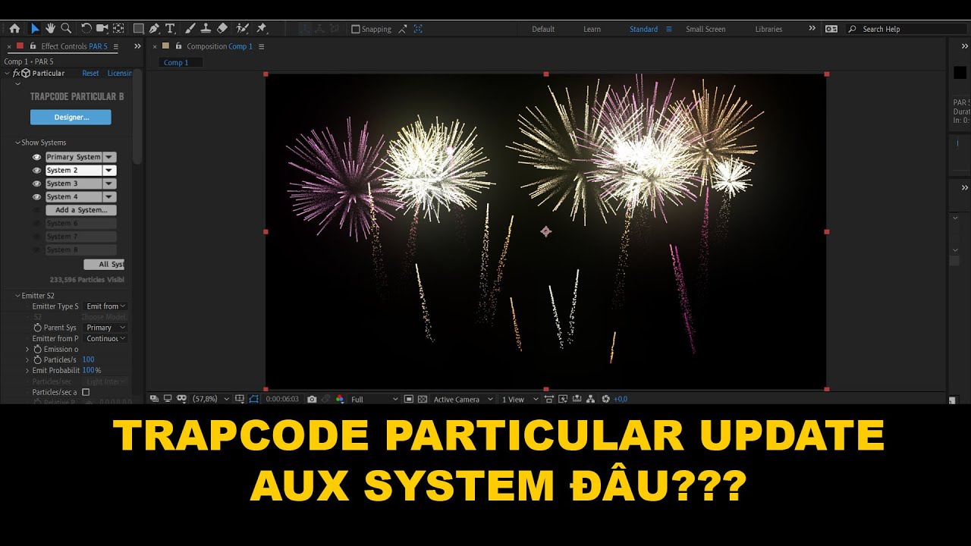Screen dimensions: 971x546
Task: Toggle Emission stopwatch keyframe icon
Action: pos(37,350)
